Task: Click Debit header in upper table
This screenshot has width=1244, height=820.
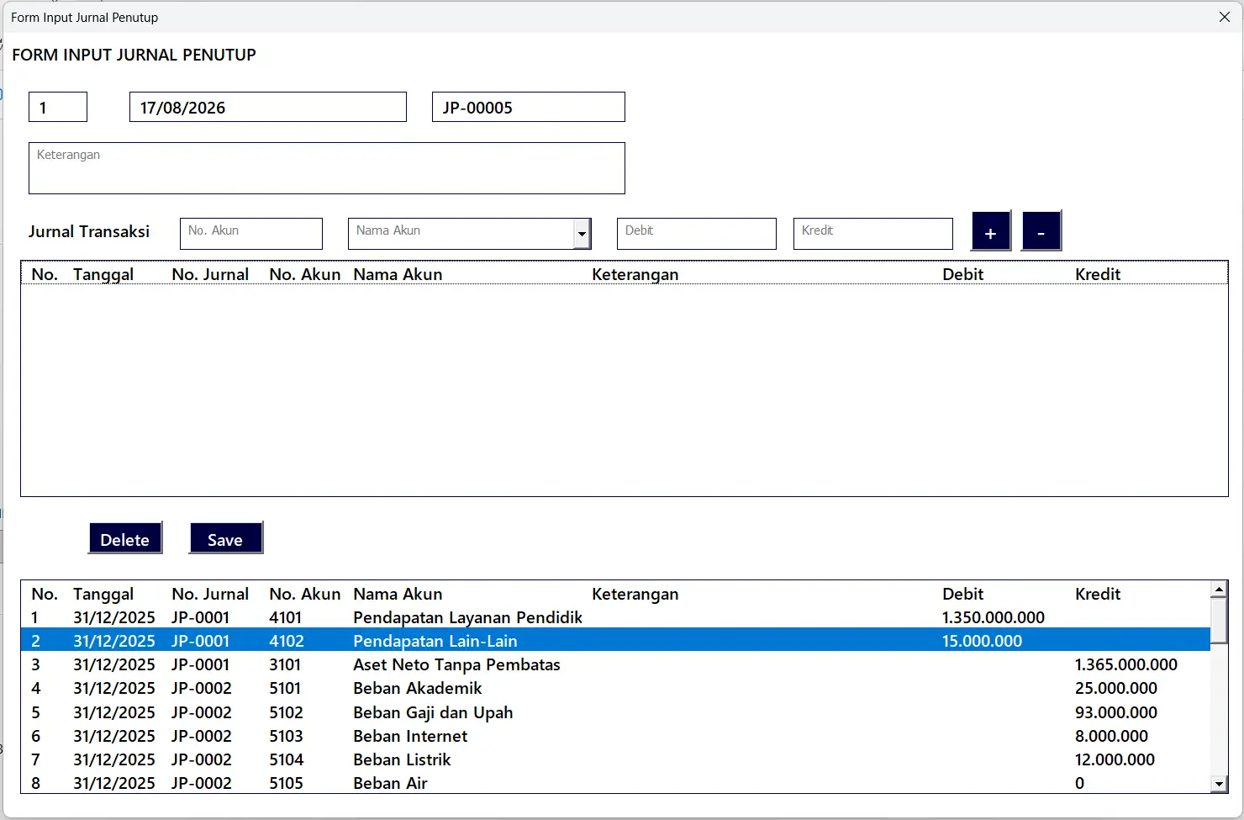Action: (x=963, y=274)
